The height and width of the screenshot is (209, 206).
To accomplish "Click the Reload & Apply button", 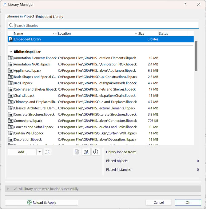I will pos(42,203).
